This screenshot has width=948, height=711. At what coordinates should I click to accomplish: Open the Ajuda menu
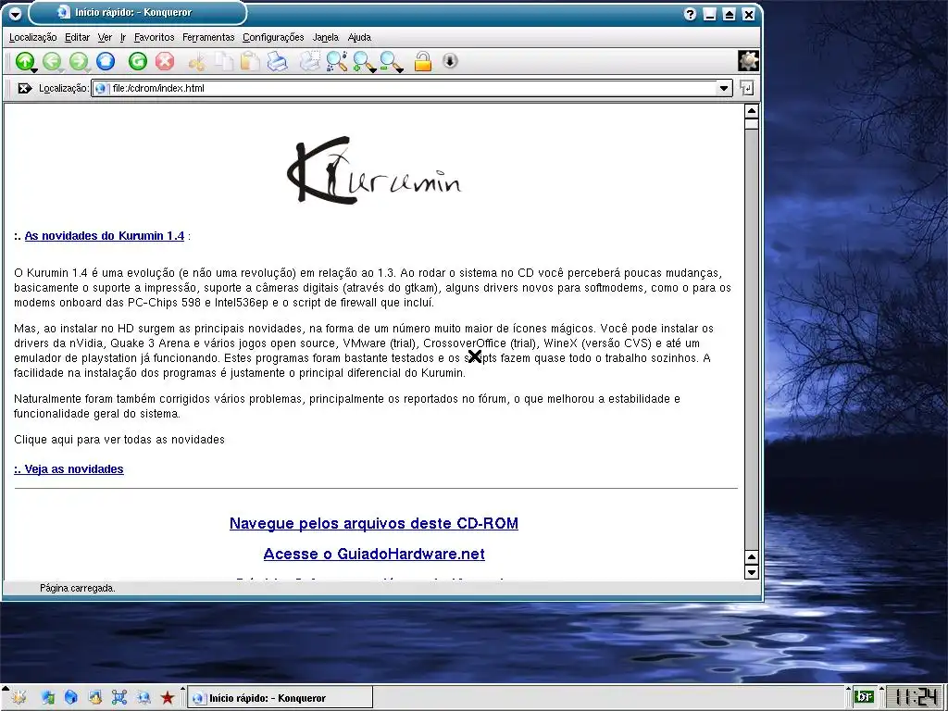pyautogui.click(x=359, y=37)
